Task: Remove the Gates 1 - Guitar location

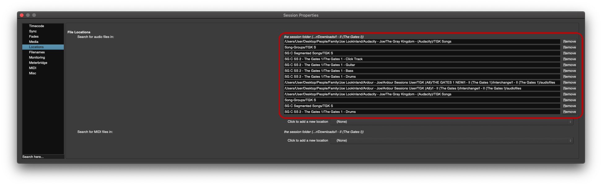Action: 569,65
